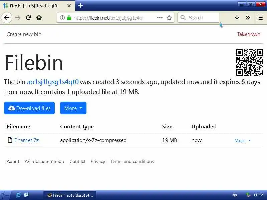Open the Contact footer link

[77, 161]
